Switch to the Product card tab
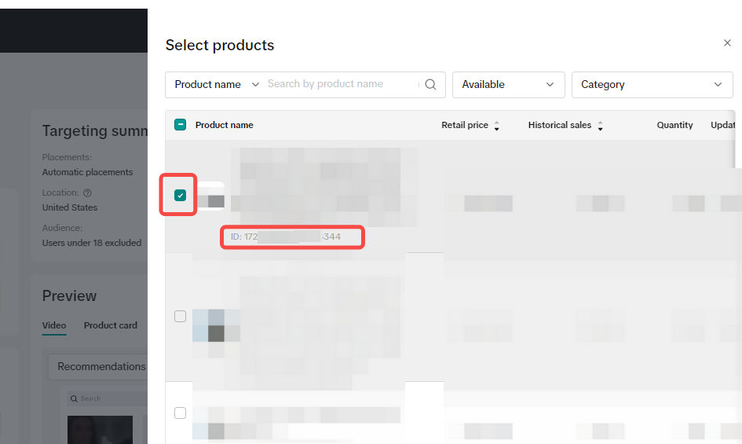 [110, 325]
